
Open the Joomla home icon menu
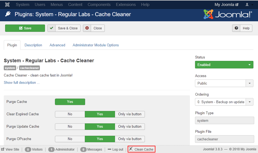tap(7, 5)
